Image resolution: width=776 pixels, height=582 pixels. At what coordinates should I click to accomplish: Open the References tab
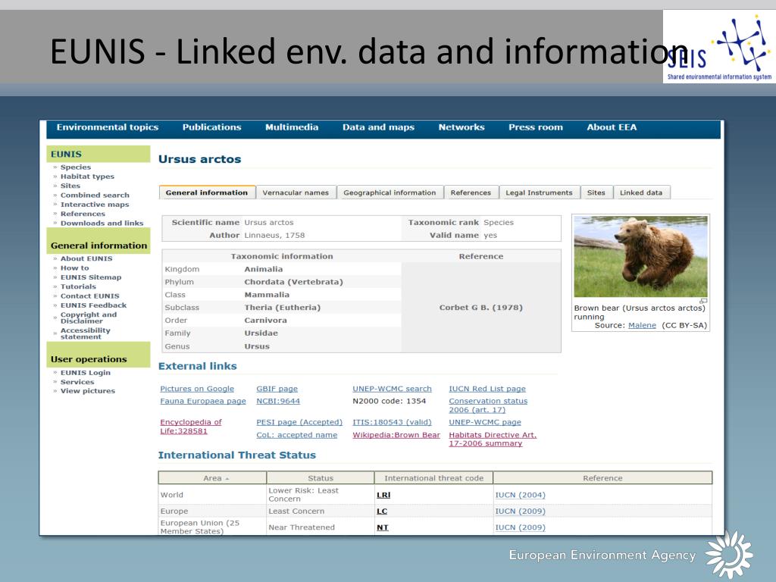471,192
